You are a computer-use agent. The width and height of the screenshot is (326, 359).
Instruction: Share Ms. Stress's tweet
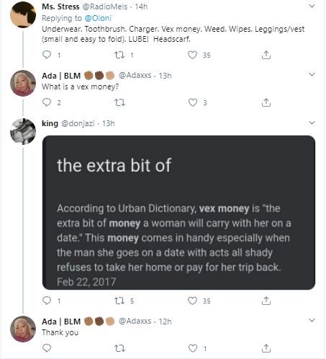point(266,55)
